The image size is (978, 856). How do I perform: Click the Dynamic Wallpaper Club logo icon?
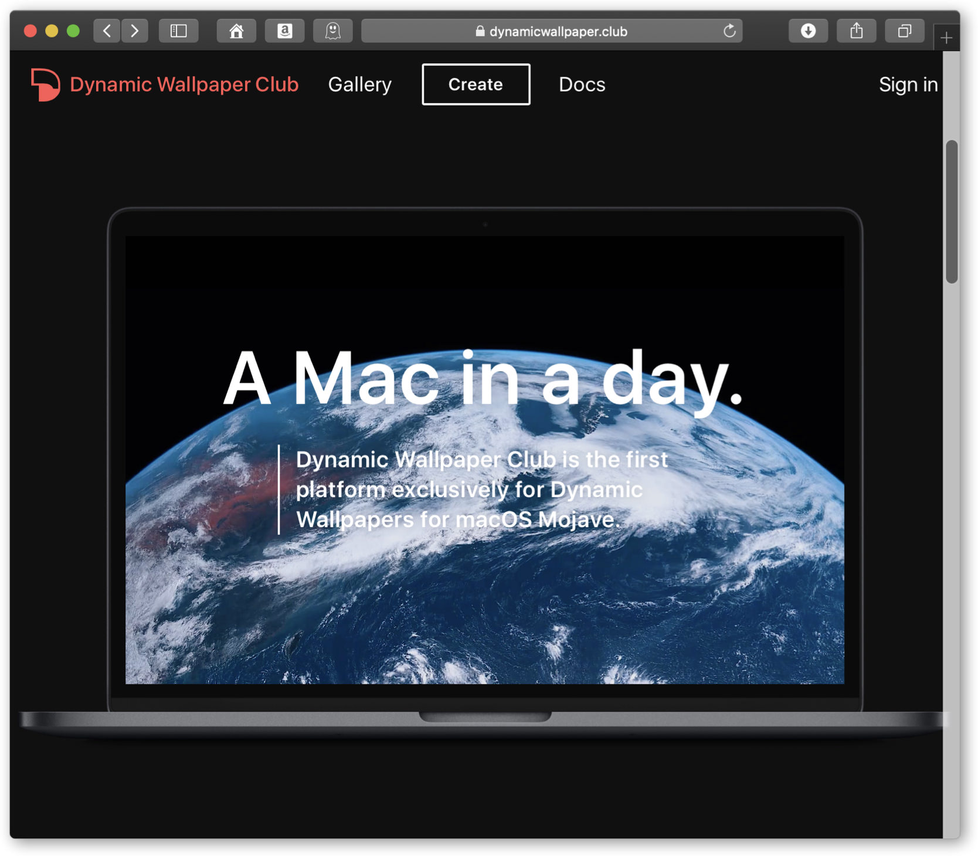46,84
